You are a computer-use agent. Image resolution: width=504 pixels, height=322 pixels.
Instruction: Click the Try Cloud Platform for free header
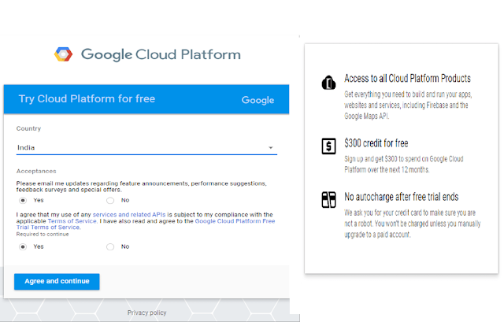tap(87, 99)
